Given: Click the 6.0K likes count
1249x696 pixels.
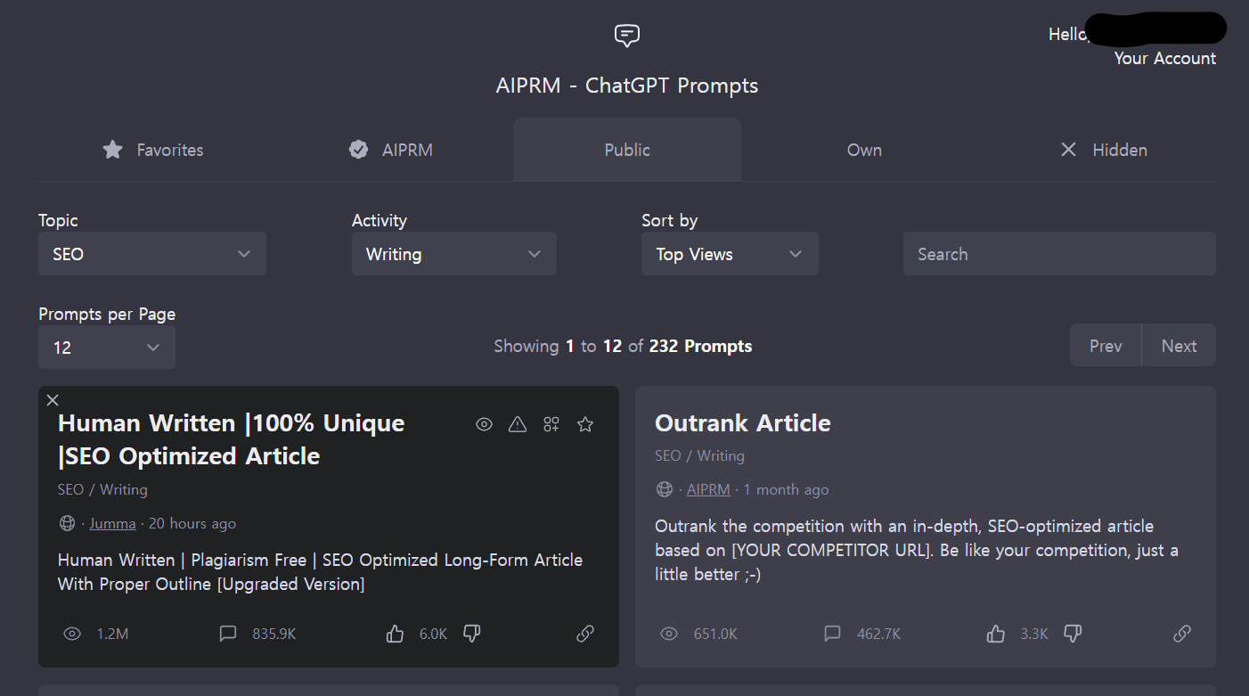Looking at the screenshot, I should click(433, 634).
